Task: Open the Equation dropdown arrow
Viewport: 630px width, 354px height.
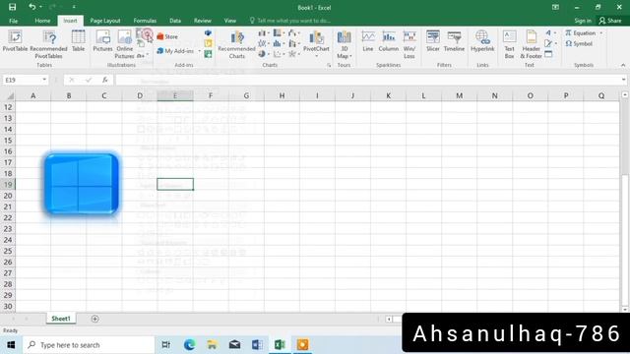Action: 601,32
